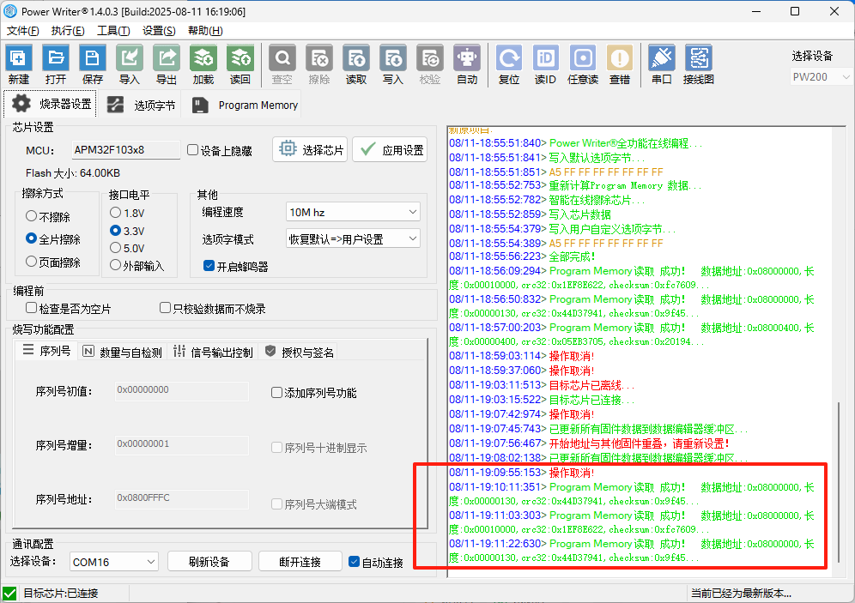Click the 查错 (Check errors) icon
The height and width of the screenshot is (603, 855).
click(x=620, y=65)
